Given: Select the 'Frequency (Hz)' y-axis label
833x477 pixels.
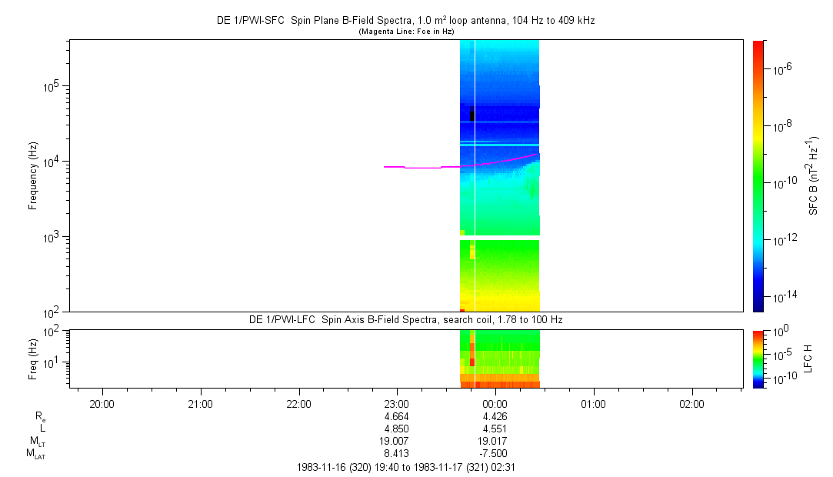Looking at the screenshot, I should click(x=33, y=176).
